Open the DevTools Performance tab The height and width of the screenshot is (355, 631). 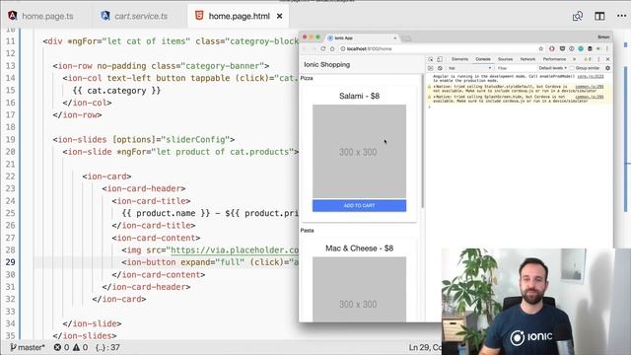[x=554, y=59]
